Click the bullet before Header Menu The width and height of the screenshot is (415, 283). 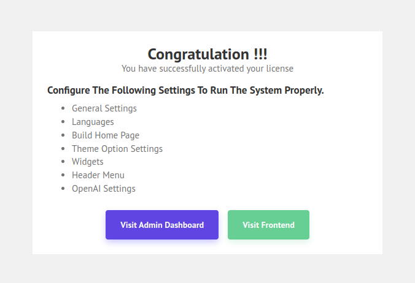[x=63, y=175]
